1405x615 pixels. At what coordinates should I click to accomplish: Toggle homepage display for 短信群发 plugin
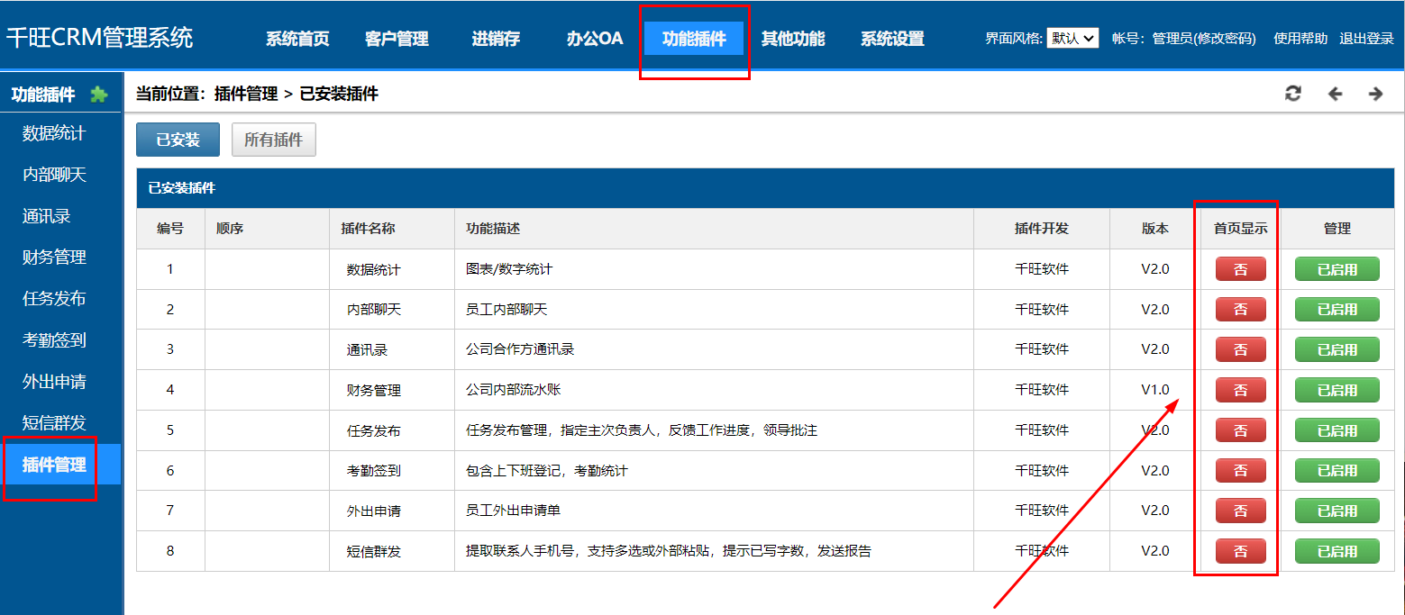click(1240, 550)
